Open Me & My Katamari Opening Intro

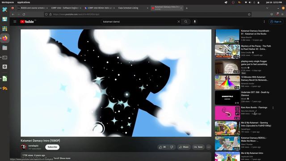click(x=256, y=124)
